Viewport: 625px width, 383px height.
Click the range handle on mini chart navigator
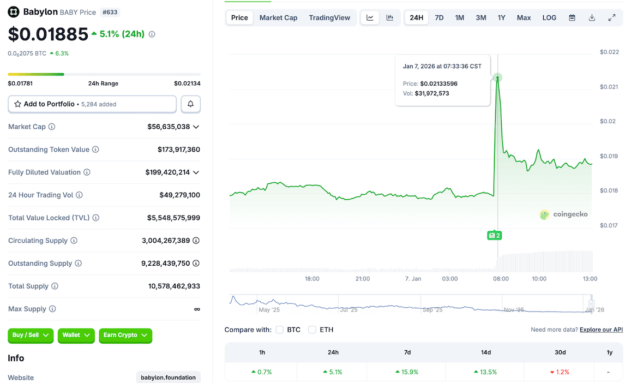point(591,304)
